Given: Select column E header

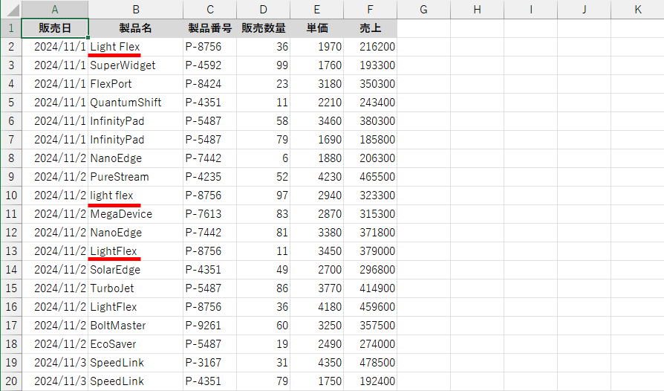Looking at the screenshot, I should (x=316, y=10).
